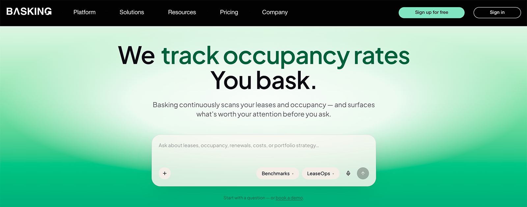Viewport: 527px width, 207px height.
Task: Expand the LeaseOps dropdown
Action: coord(320,173)
